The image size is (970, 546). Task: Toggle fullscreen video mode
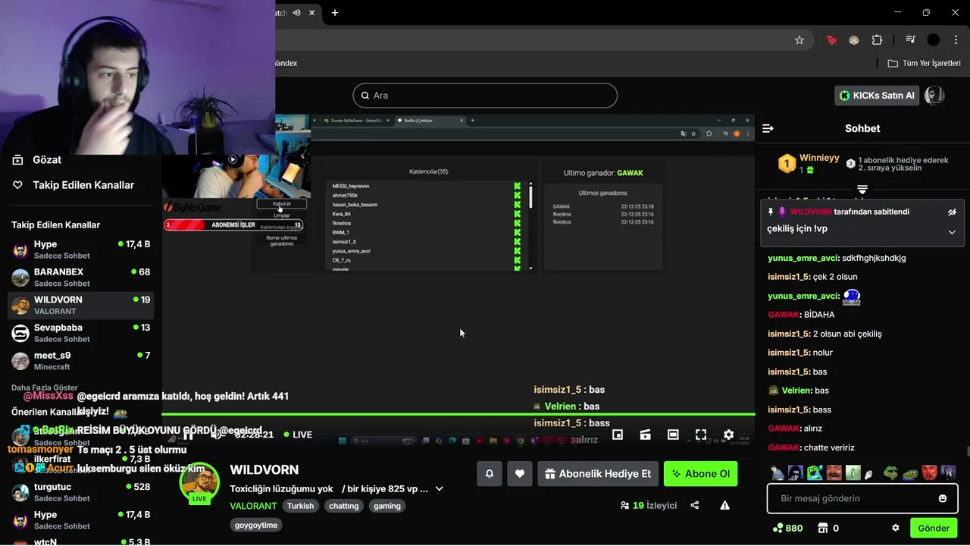click(701, 435)
